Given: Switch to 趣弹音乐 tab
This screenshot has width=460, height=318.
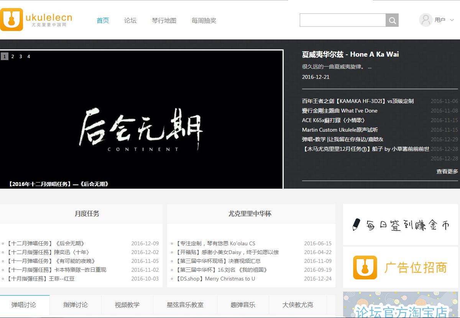Looking at the screenshot, I should coord(243,305).
